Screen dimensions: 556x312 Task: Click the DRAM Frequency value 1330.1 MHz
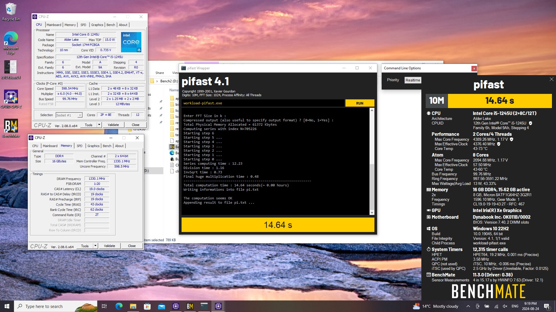[x=97, y=179]
